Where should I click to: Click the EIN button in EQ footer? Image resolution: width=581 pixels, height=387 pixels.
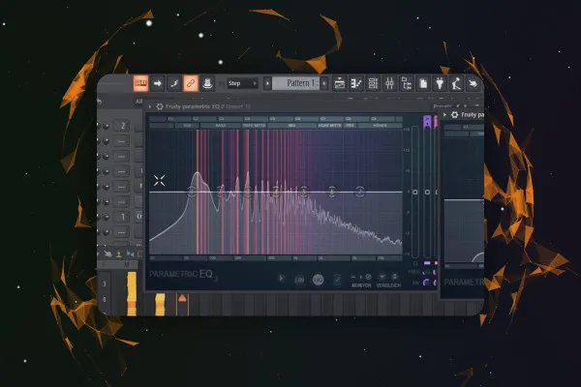point(299,280)
